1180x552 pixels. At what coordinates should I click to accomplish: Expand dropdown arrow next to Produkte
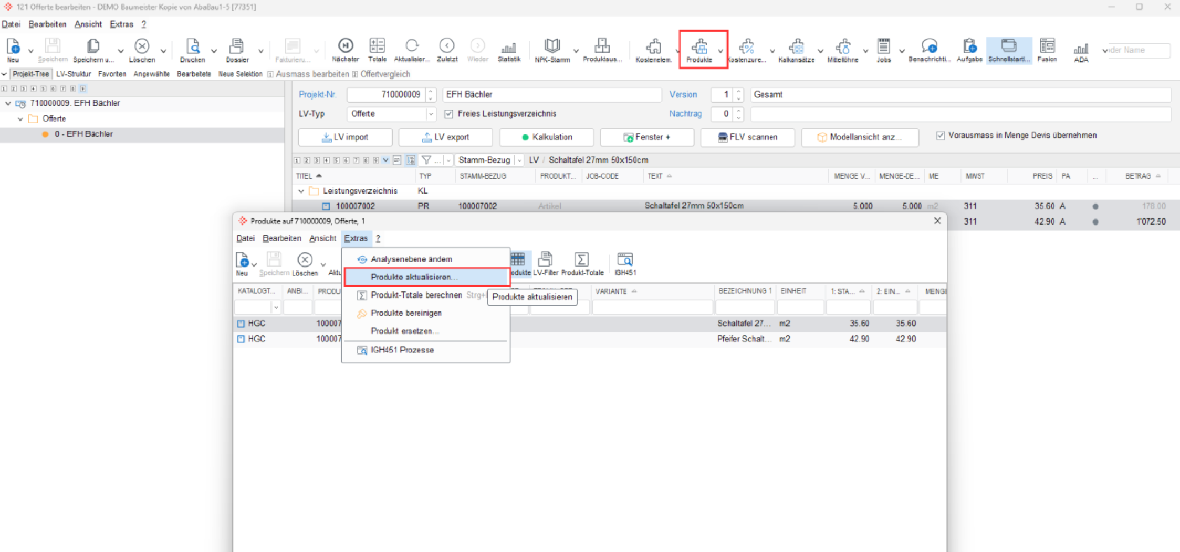tap(720, 51)
